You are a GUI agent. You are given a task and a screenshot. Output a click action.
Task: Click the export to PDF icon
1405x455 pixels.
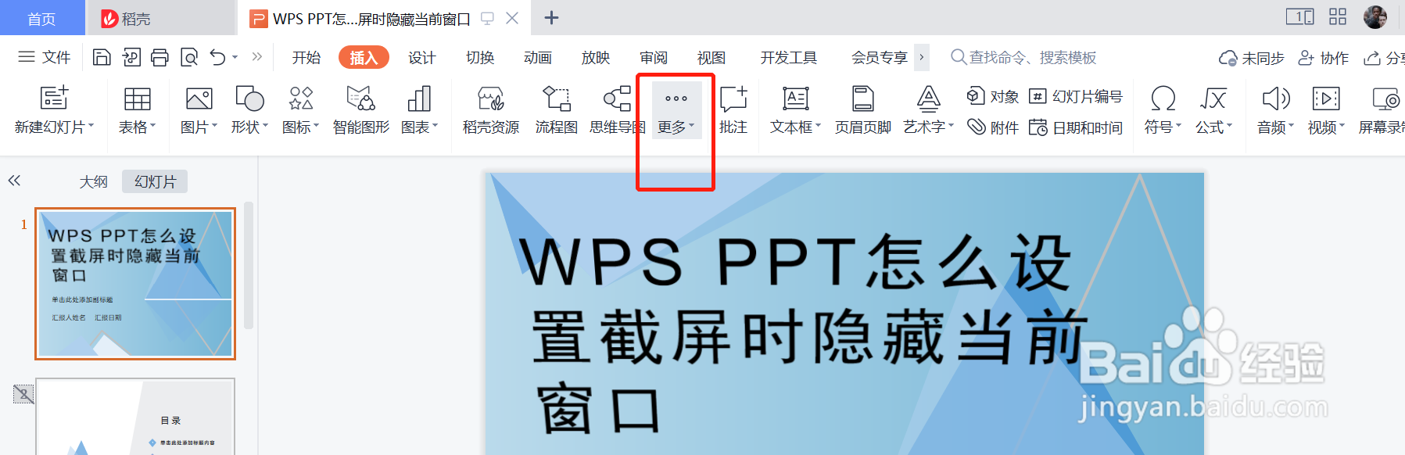click(131, 57)
